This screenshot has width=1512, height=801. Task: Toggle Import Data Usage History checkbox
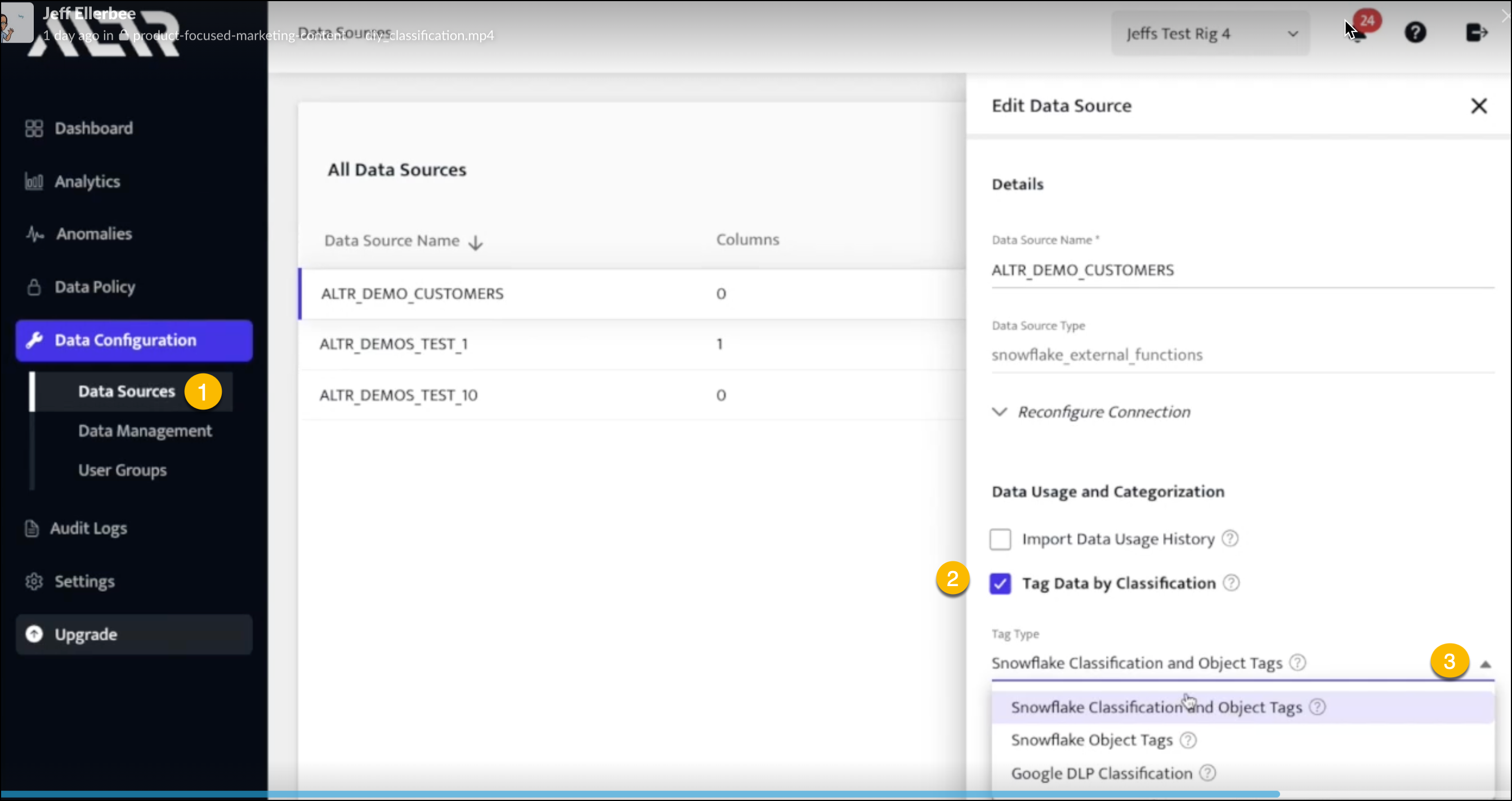pyautogui.click(x=1000, y=539)
